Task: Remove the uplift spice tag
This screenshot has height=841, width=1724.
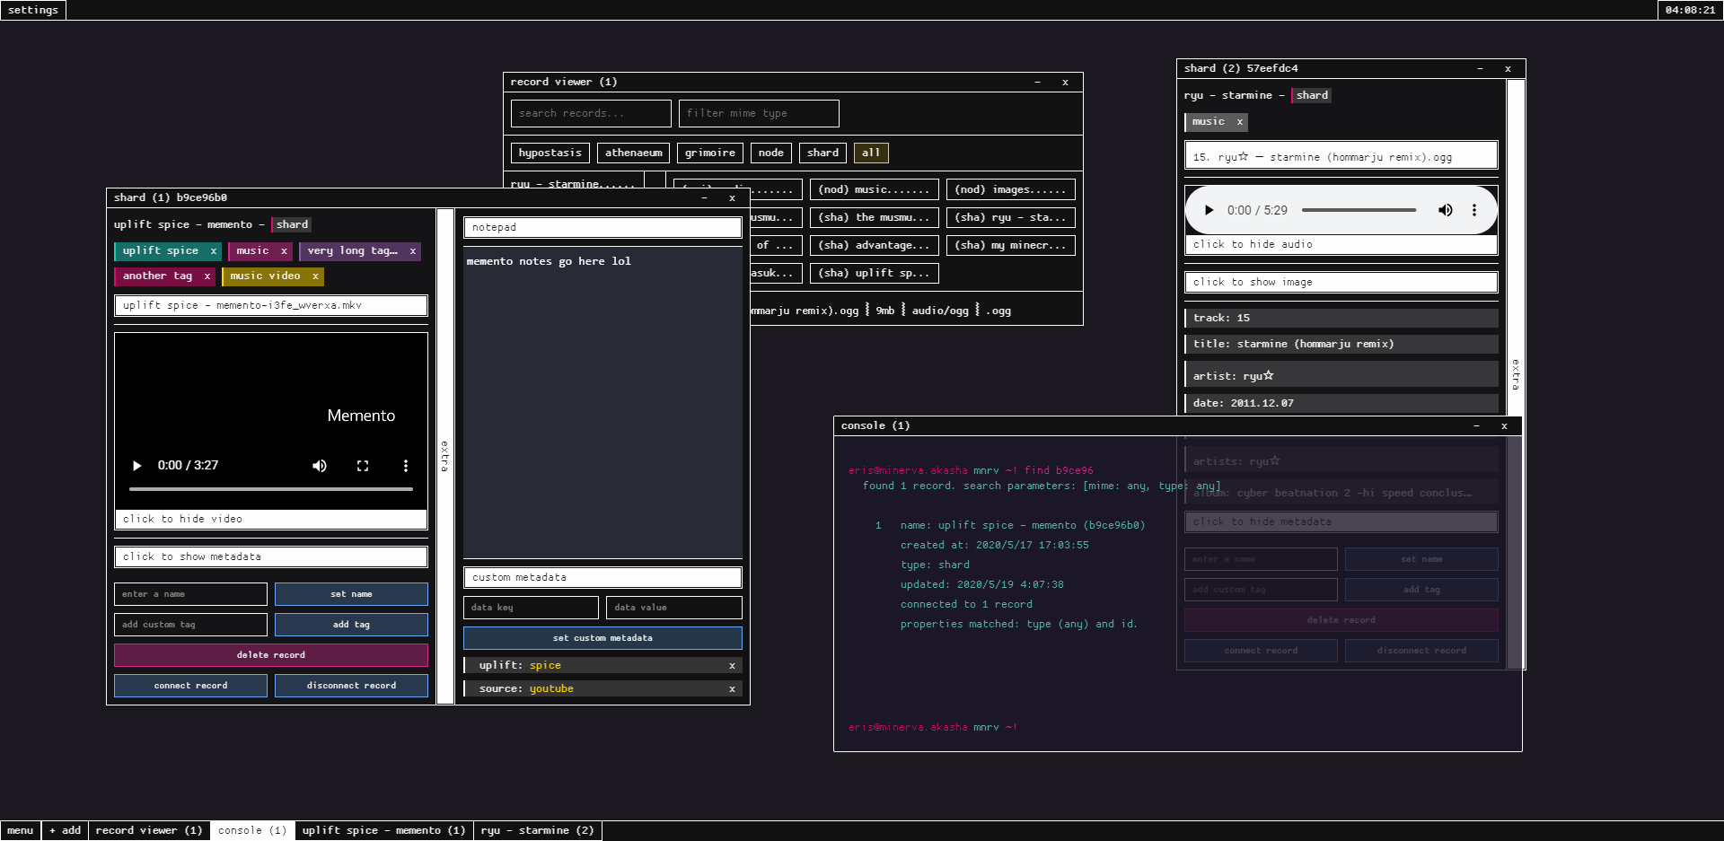Action: [x=213, y=251]
